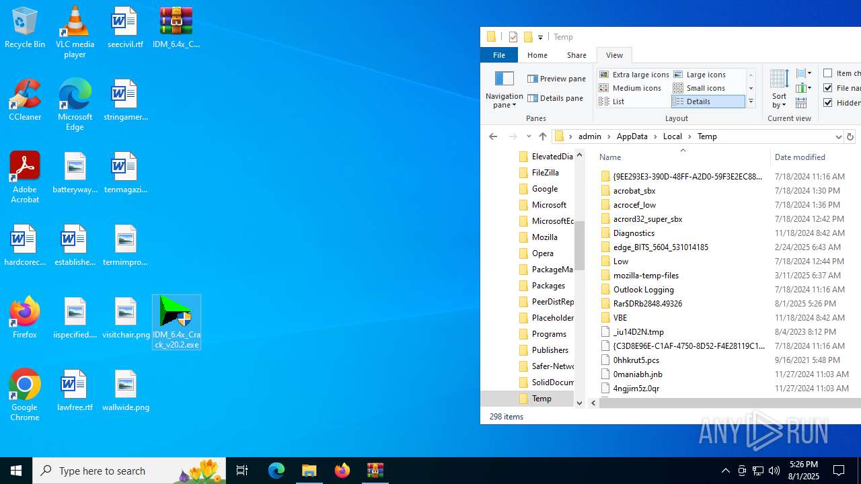Open Edge from the taskbar
Screen dimensions: 861x484
pos(276,471)
